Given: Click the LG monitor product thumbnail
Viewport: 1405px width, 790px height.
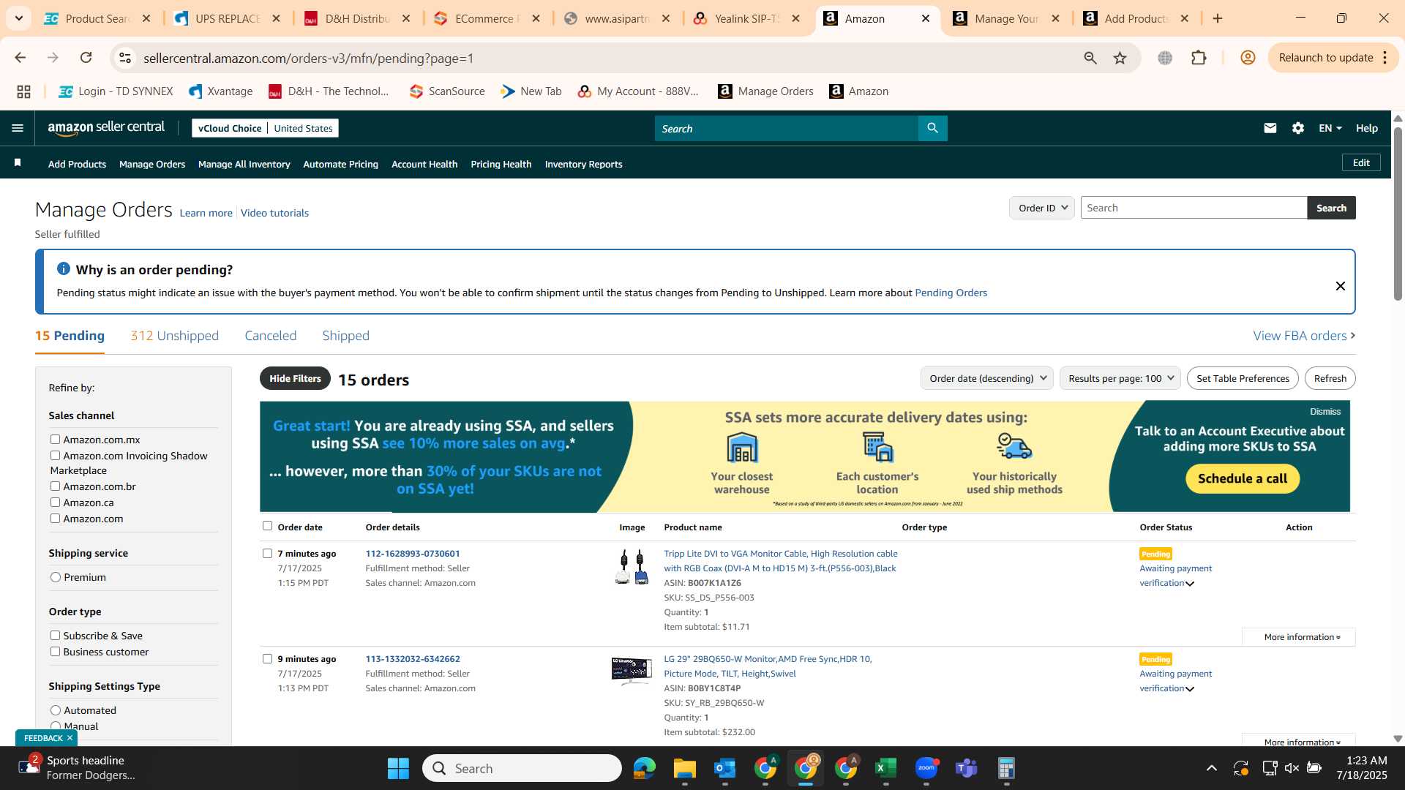Looking at the screenshot, I should 632,671.
